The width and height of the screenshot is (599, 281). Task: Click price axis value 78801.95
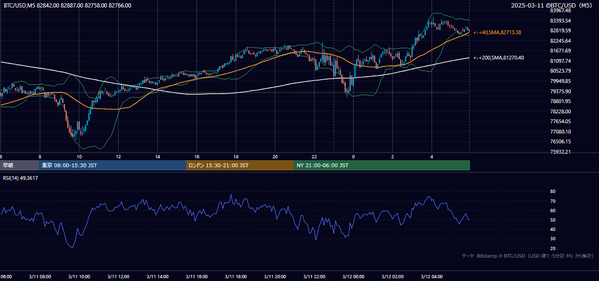(561, 101)
